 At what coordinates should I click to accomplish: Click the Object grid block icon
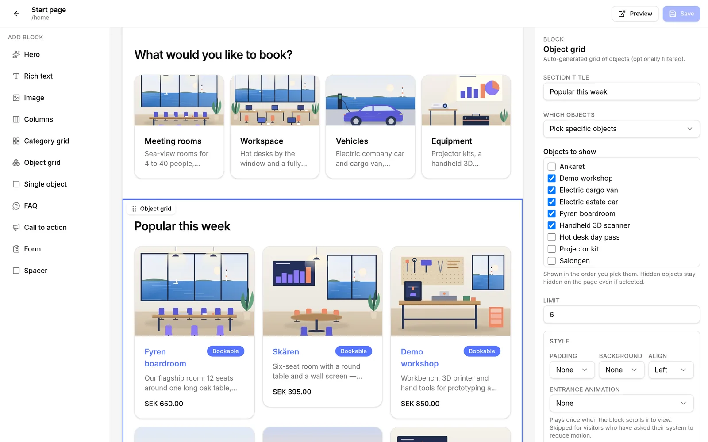pyautogui.click(x=16, y=163)
